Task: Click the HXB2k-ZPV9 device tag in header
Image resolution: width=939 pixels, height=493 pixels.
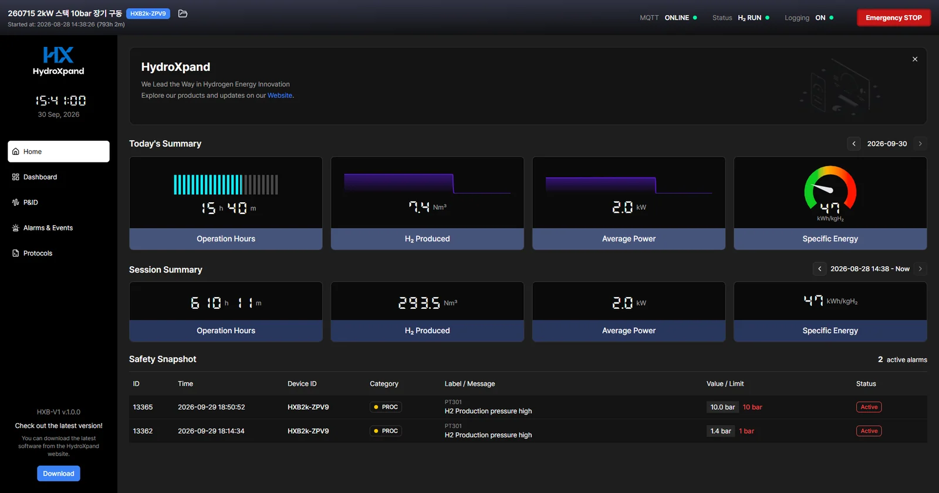Action: pyautogui.click(x=148, y=13)
